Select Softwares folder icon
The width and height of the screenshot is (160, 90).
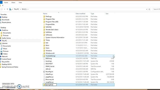point(44,35)
